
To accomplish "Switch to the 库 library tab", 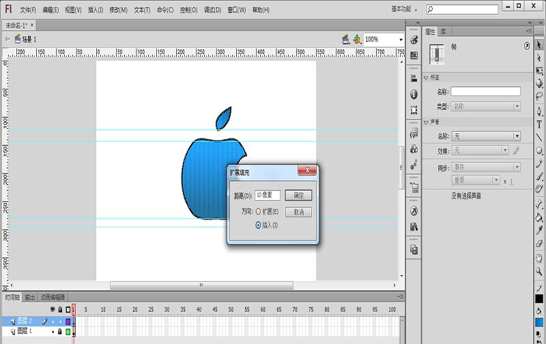I will pos(443,31).
